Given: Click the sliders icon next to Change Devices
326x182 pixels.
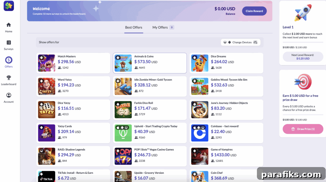Looking at the screenshot, I should [256, 42].
